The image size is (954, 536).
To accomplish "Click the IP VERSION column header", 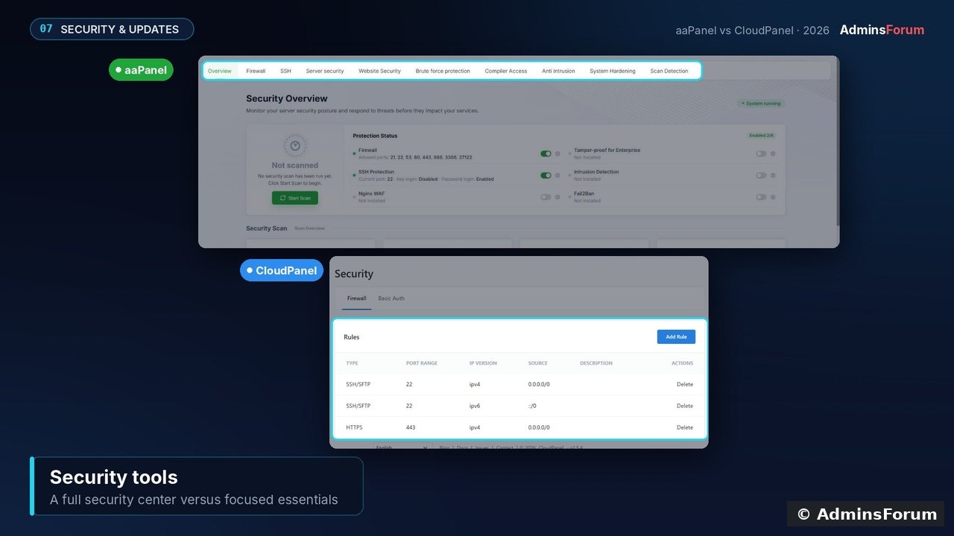I will point(483,363).
